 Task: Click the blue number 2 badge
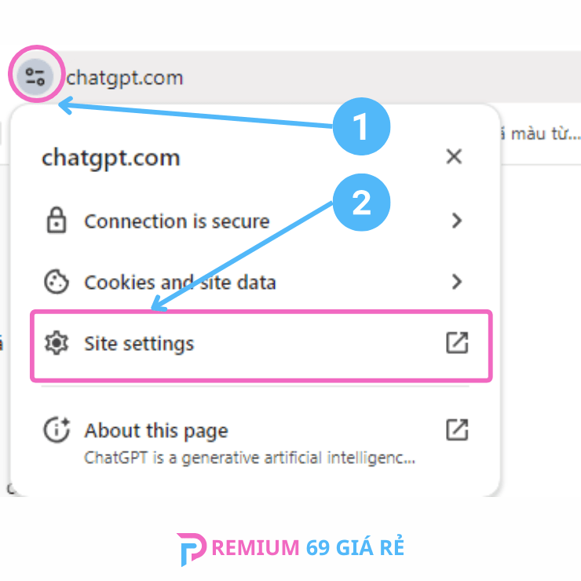tap(361, 203)
